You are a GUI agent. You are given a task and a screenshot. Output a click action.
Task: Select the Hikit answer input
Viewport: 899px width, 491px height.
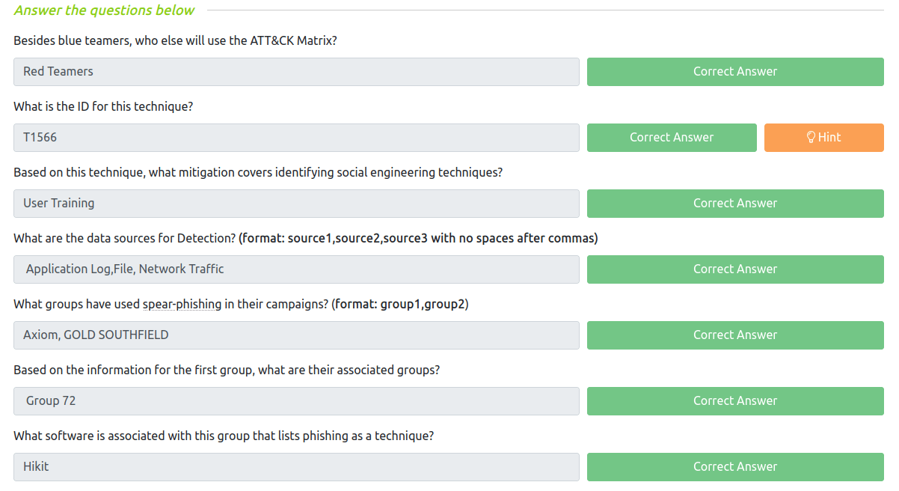(x=296, y=467)
